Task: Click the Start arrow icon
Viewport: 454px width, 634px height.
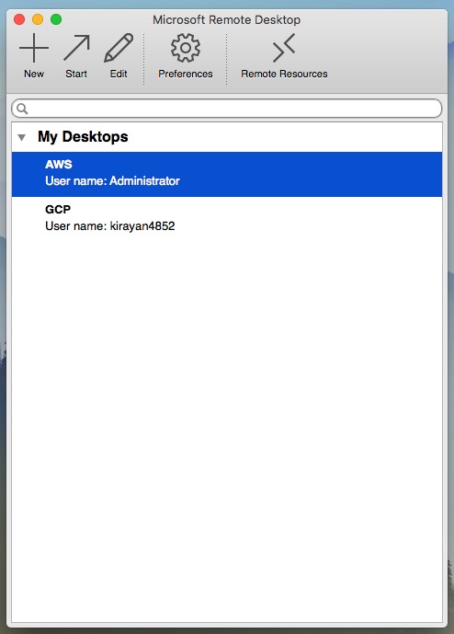Action: pyautogui.click(x=76, y=48)
